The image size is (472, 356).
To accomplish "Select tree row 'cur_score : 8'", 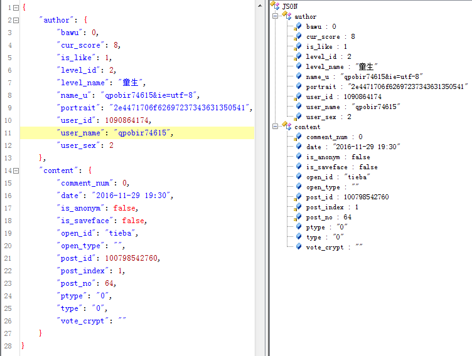I will (331, 37).
